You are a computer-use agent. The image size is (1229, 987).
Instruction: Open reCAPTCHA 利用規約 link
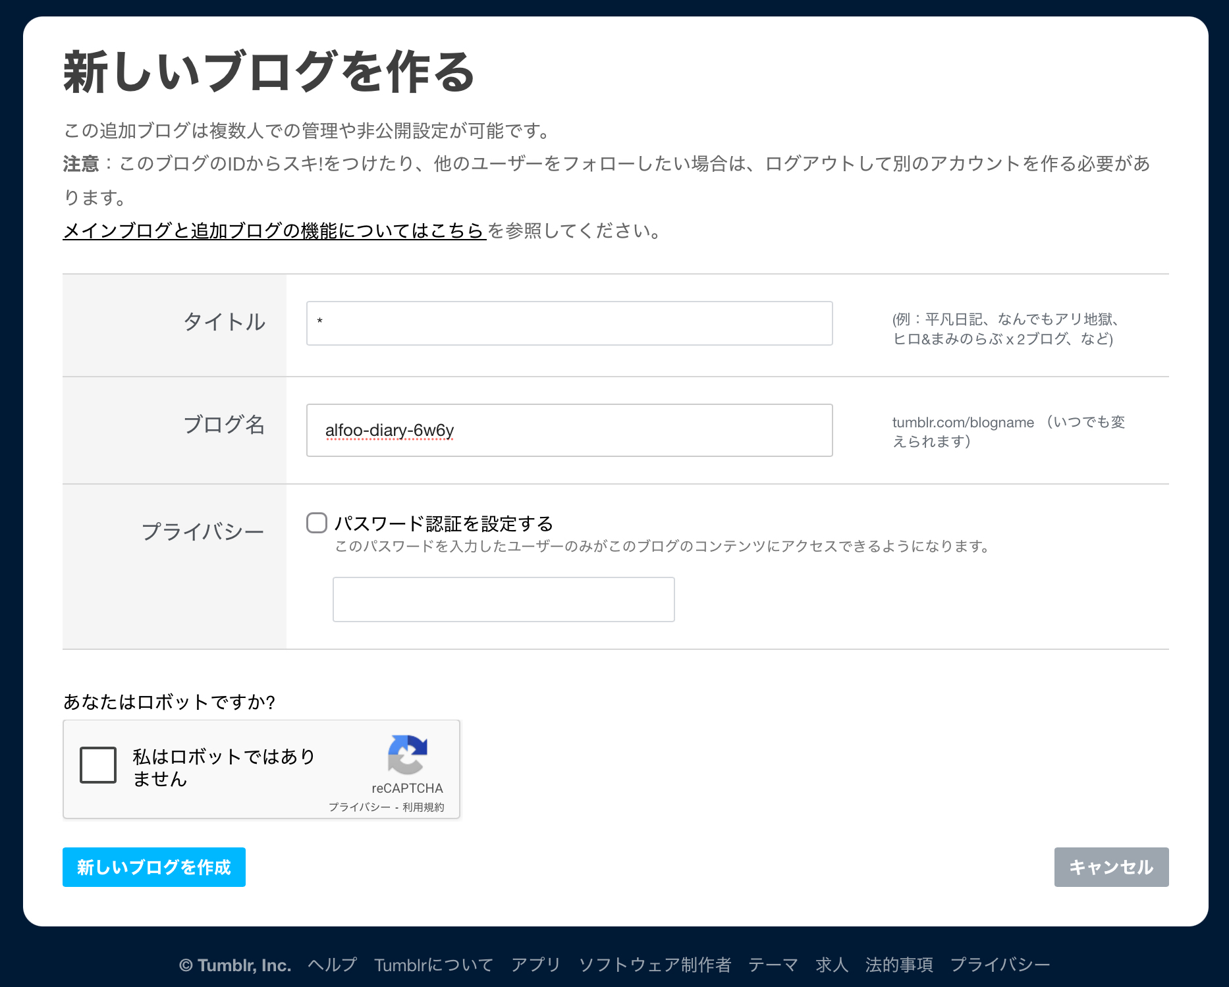tap(423, 807)
